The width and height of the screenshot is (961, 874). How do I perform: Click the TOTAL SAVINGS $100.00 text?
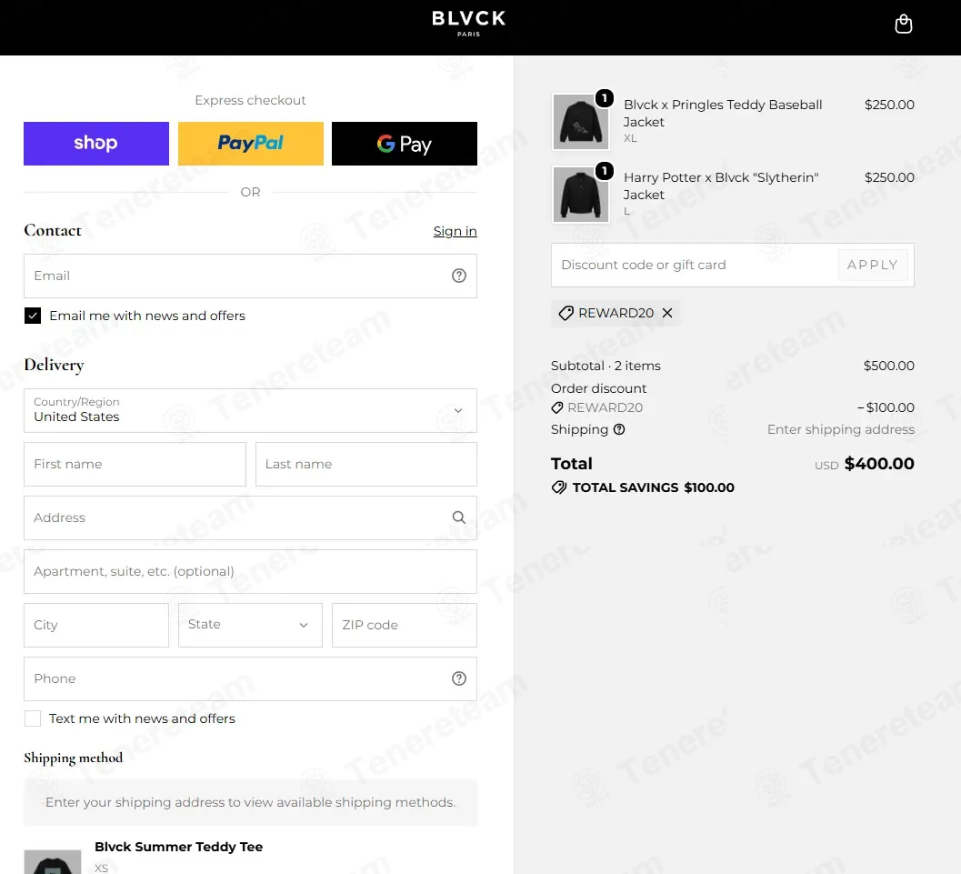tap(654, 487)
